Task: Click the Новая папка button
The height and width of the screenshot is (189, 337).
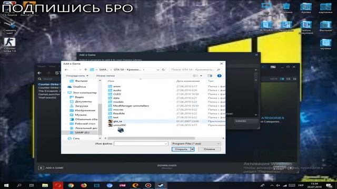Action: [x=105, y=76]
